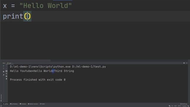
Task: Click the "Hello World" string in the editor
Action: [45, 6]
